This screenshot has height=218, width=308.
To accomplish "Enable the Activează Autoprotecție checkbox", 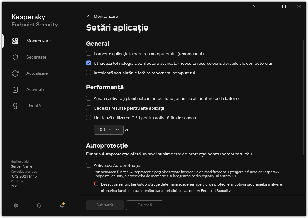I will pyautogui.click(x=89, y=165).
